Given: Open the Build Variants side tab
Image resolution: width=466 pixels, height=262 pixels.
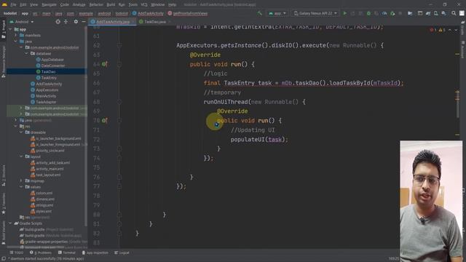Looking at the screenshot, I should tap(4, 232).
